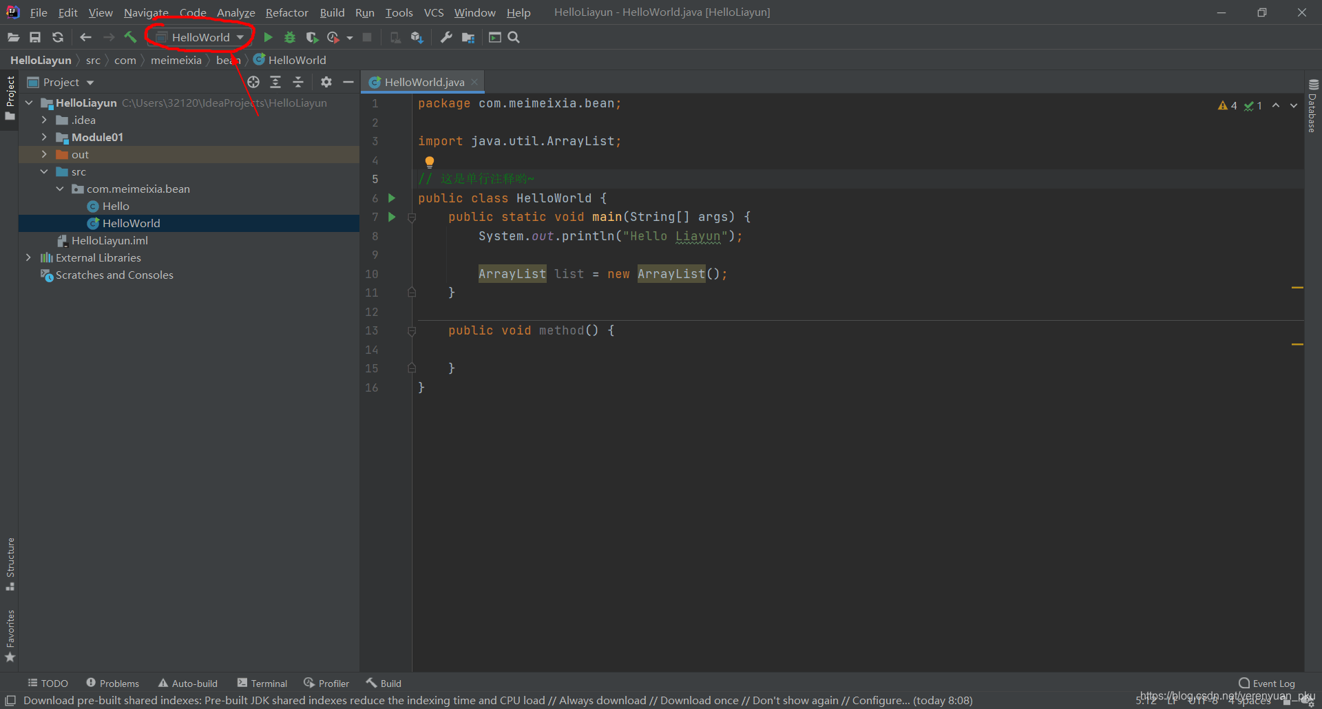
Task: Click the Reload All from Disk icon
Action: click(58, 37)
